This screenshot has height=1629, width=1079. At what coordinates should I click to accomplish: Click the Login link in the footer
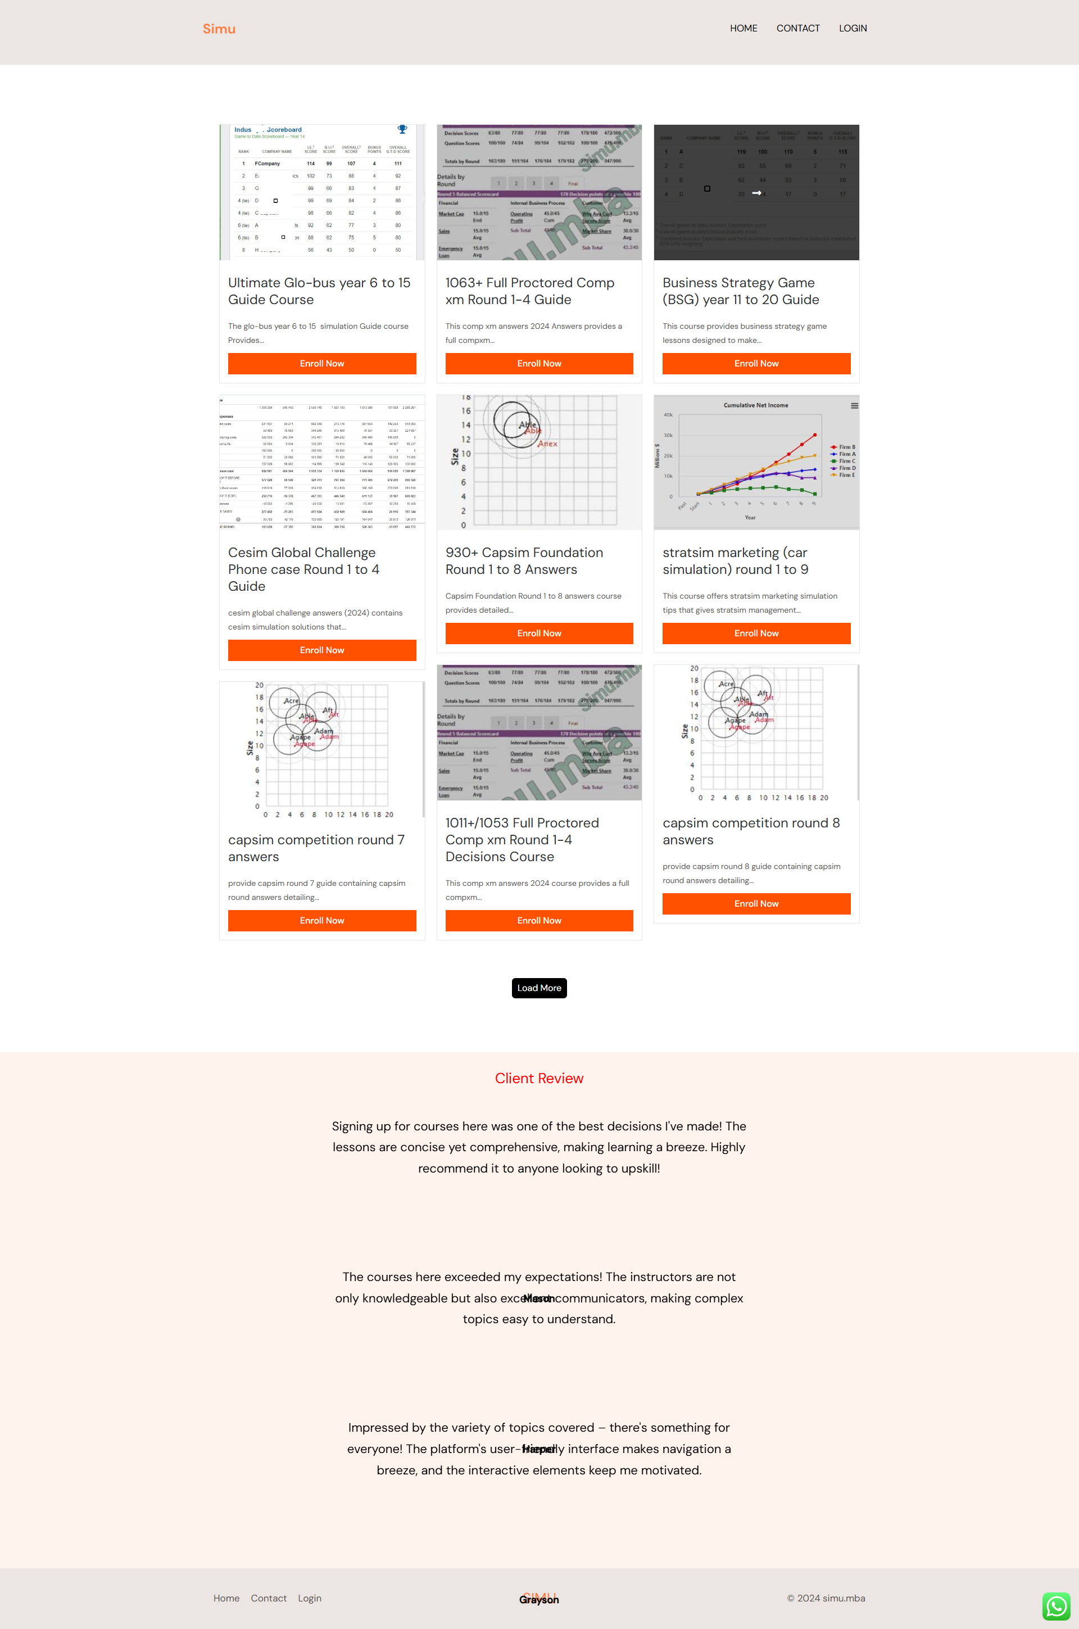[310, 1598]
